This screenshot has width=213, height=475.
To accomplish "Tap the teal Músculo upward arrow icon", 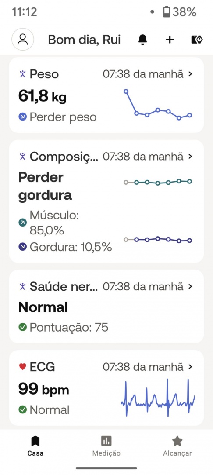I will pyautogui.click(x=23, y=223).
